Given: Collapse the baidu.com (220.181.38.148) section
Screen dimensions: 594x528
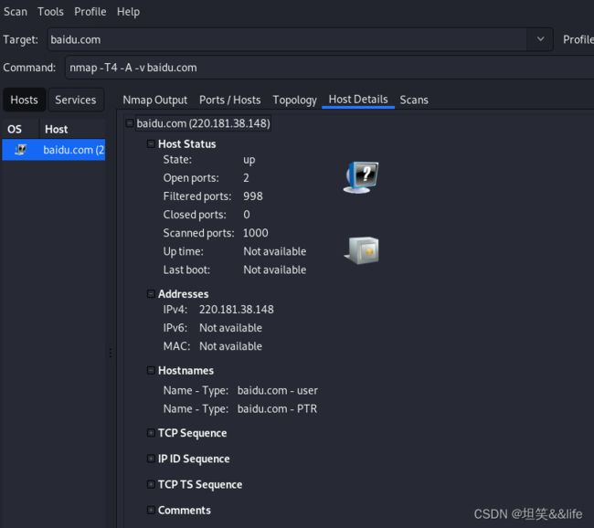Looking at the screenshot, I should [x=130, y=123].
